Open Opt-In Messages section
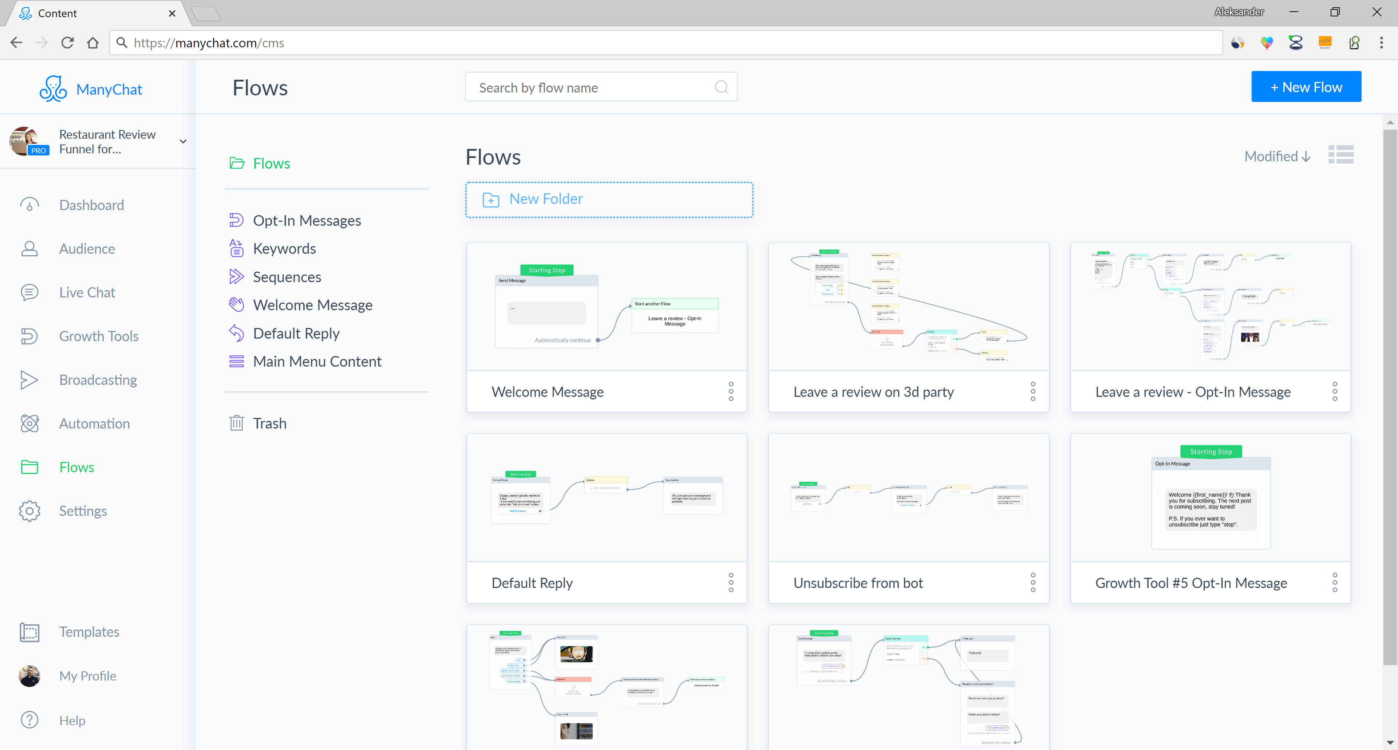Viewport: 1398px width, 750px height. [307, 220]
